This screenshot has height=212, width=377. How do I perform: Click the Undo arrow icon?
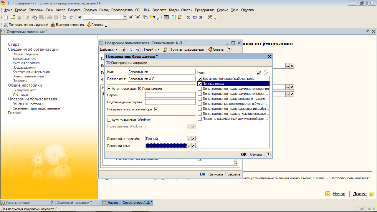[x=64, y=17]
